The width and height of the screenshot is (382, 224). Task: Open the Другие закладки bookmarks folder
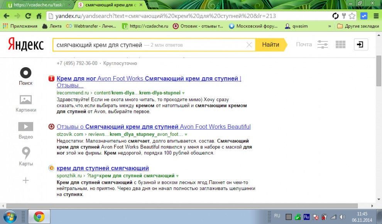(x=358, y=26)
